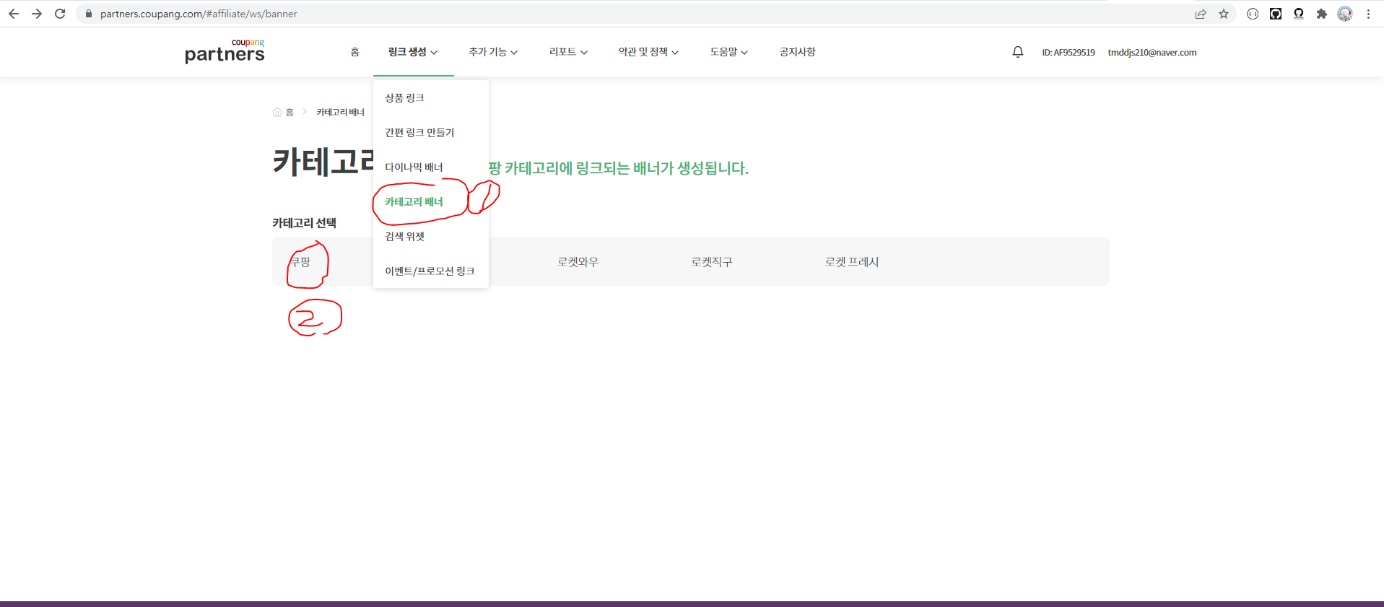Go to 홈 in top navigation
1384x607 pixels.
[x=354, y=52]
